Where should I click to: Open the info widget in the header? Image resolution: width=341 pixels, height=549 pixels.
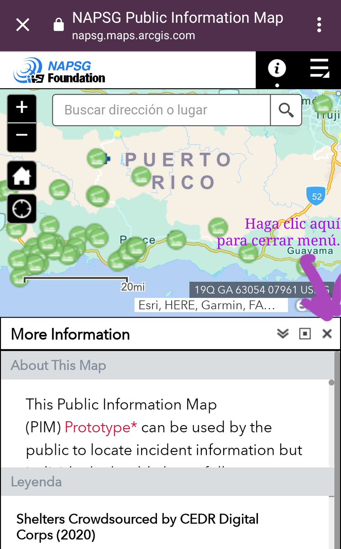tap(277, 69)
